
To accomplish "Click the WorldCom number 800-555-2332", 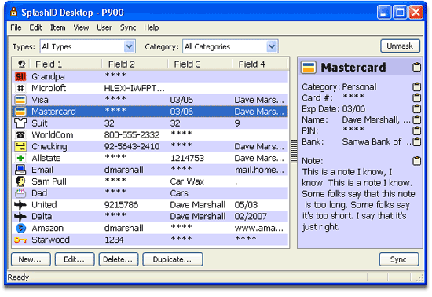I will coord(132,135).
